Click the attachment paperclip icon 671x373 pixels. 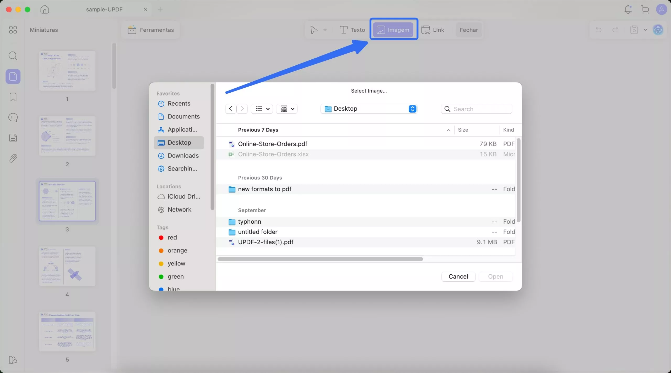click(13, 158)
